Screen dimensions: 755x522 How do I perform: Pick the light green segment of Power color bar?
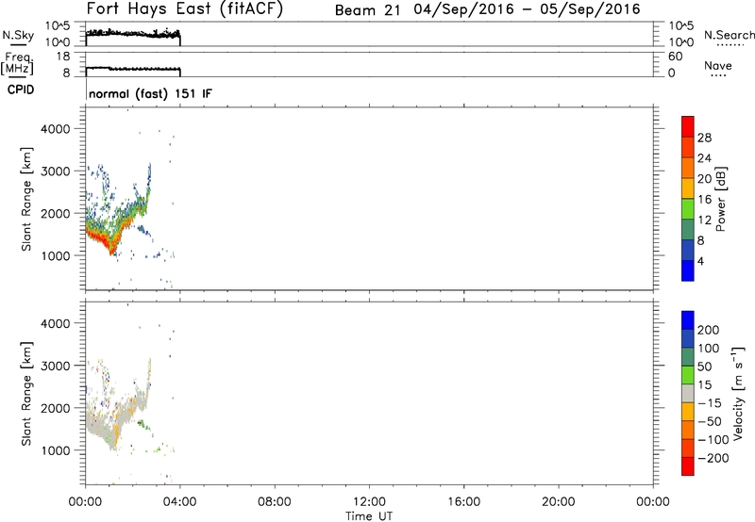tap(688, 209)
